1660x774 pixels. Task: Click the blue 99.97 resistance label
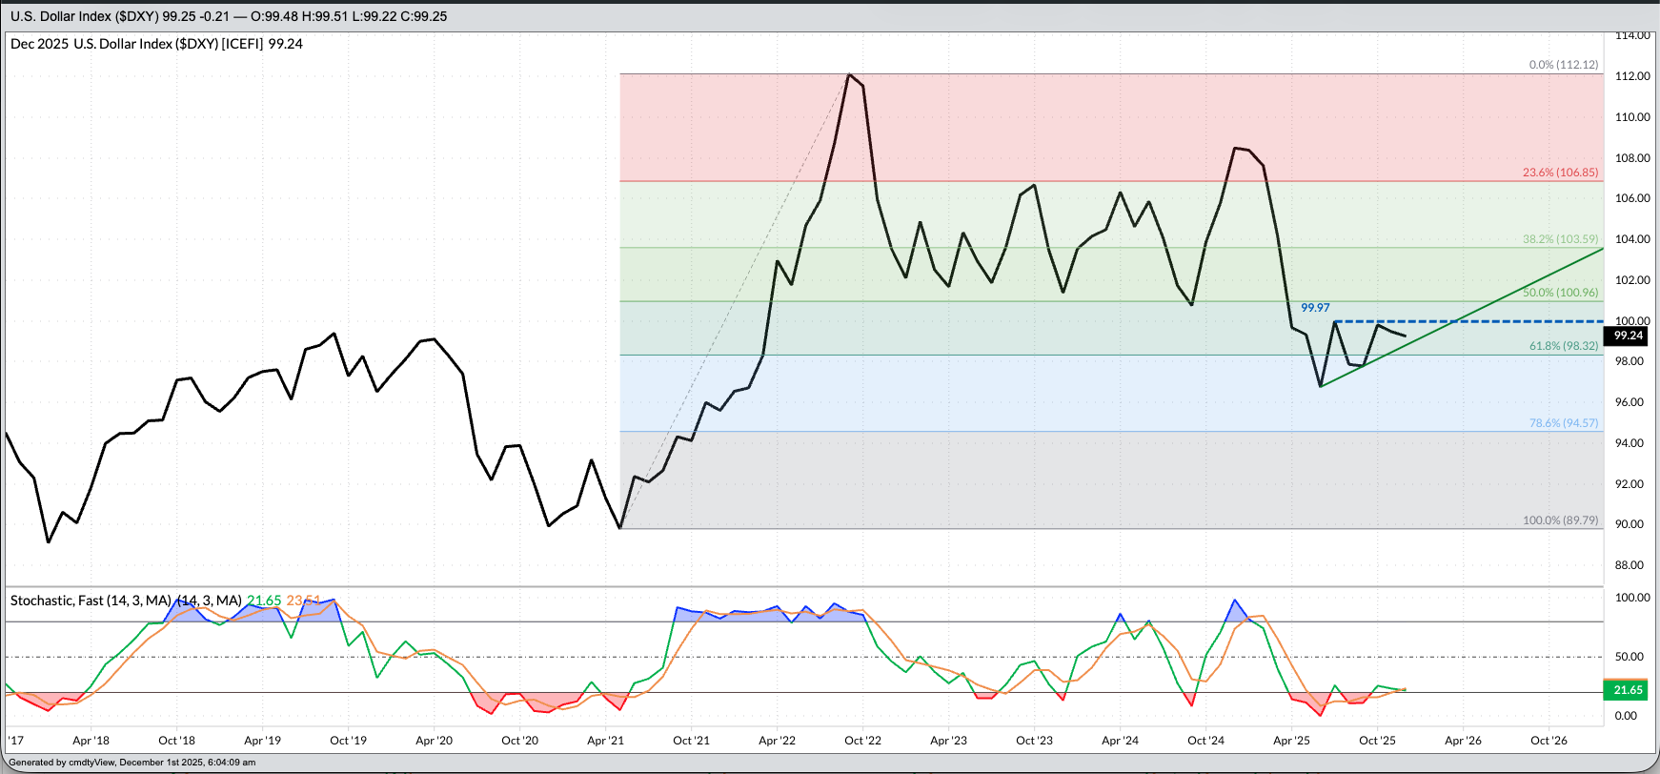tap(1315, 308)
